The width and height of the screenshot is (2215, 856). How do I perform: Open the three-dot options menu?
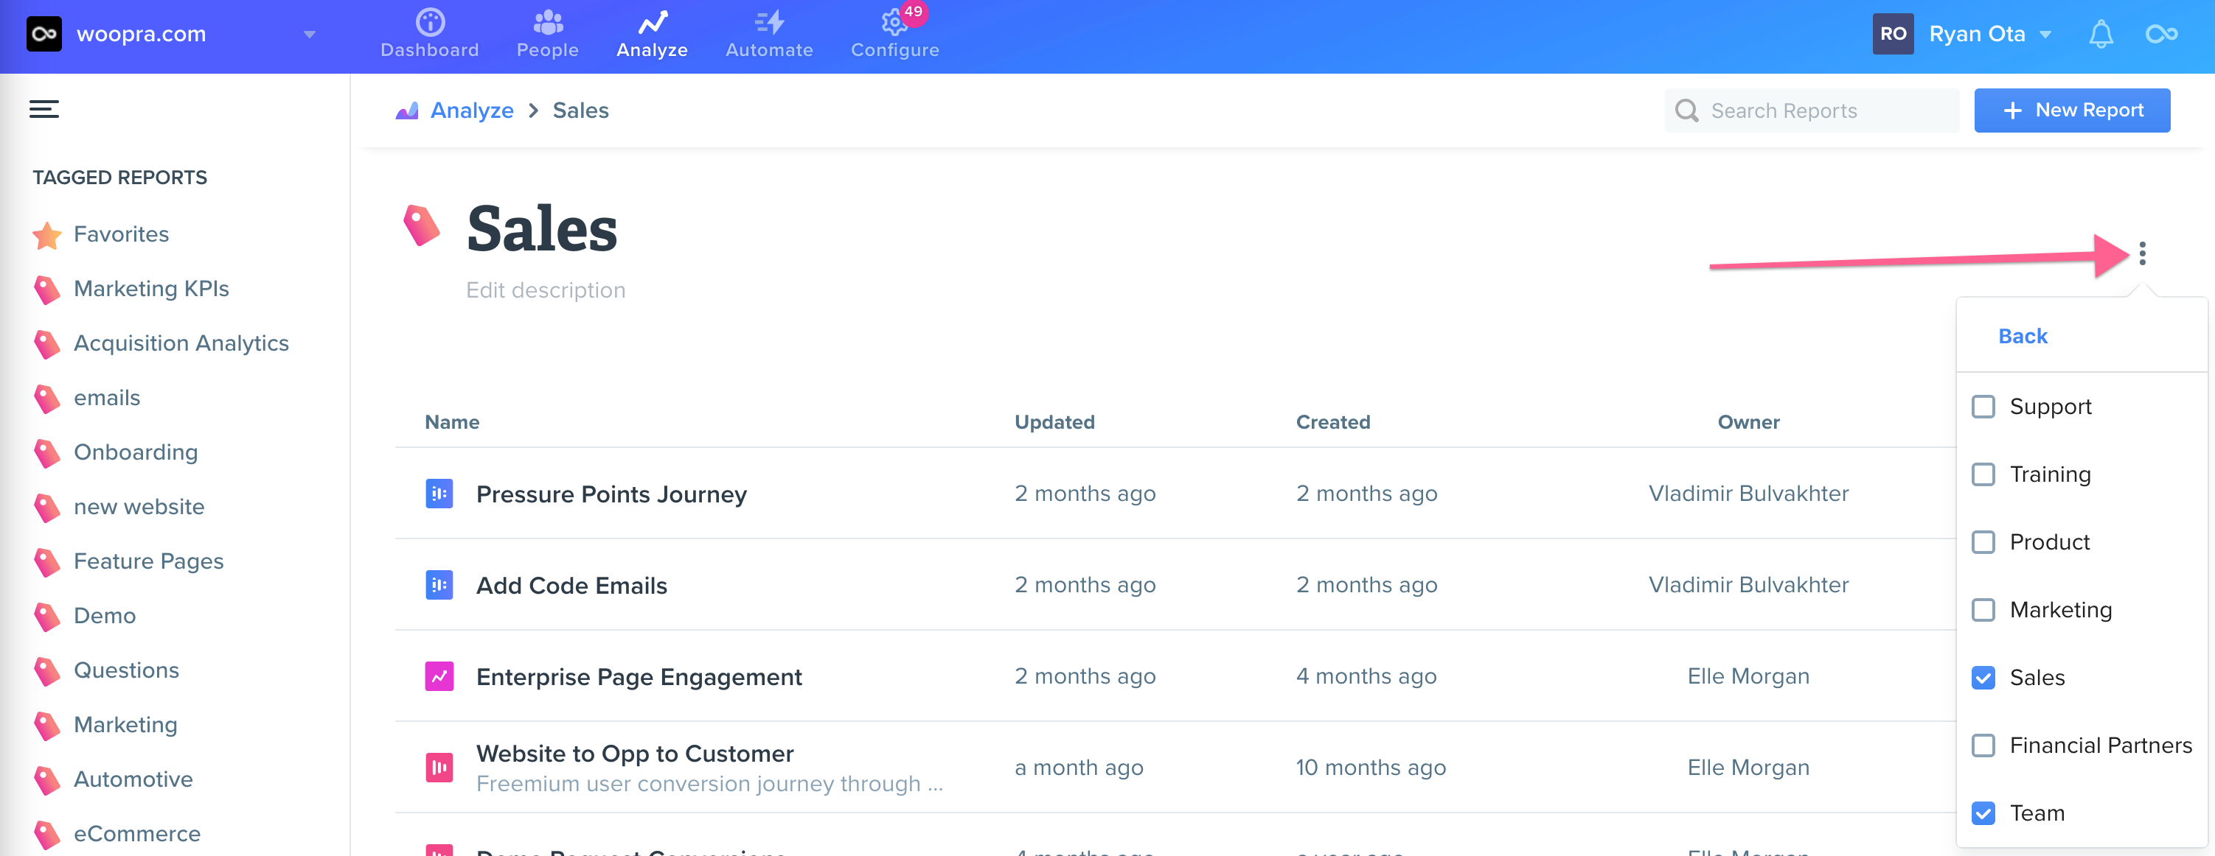2142,253
